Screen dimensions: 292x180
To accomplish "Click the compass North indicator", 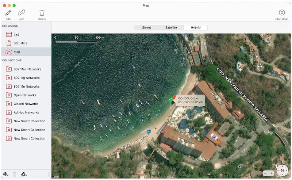I will pyautogui.click(x=282, y=171).
